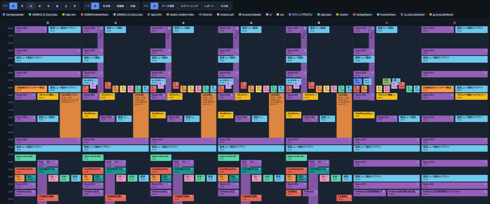Filter schedule to 月 using the day button
This screenshot has height=204, width=490.
click(x=22, y=7)
